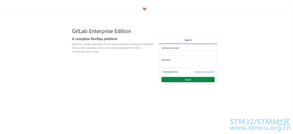Click the 'A complete DevOps platform' subtitle
Image resolution: width=293 pixels, height=134 pixels.
tap(95, 39)
